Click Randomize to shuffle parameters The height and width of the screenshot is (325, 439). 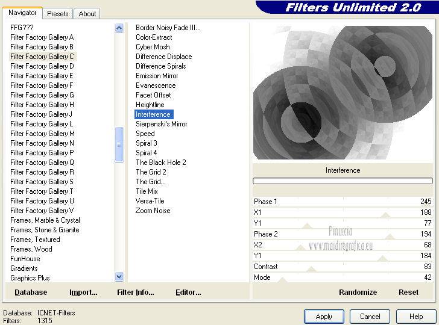coord(358,292)
